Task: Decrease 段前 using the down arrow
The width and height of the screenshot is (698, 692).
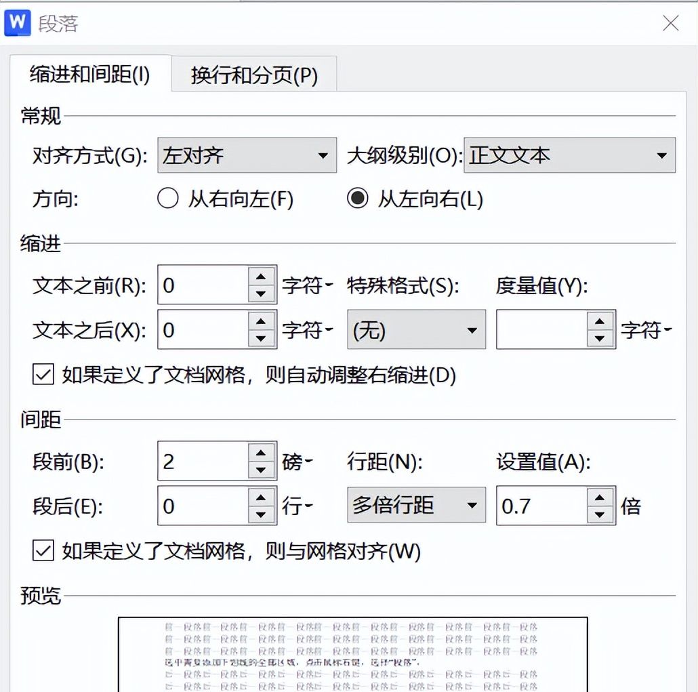Action: [261, 469]
